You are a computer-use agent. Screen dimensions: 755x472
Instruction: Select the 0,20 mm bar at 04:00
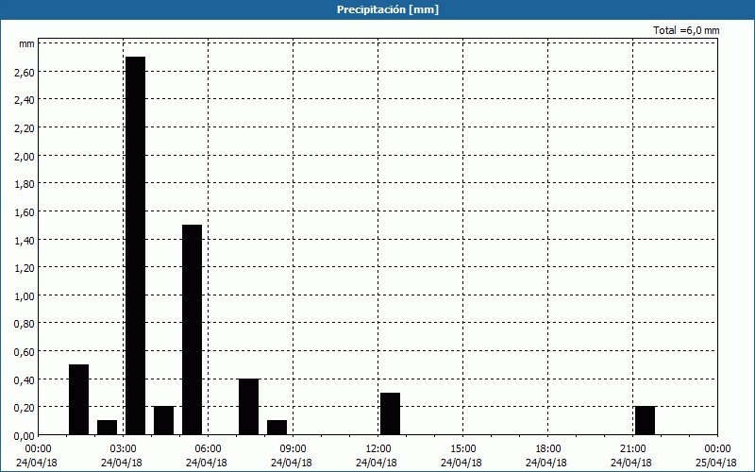[x=163, y=420]
